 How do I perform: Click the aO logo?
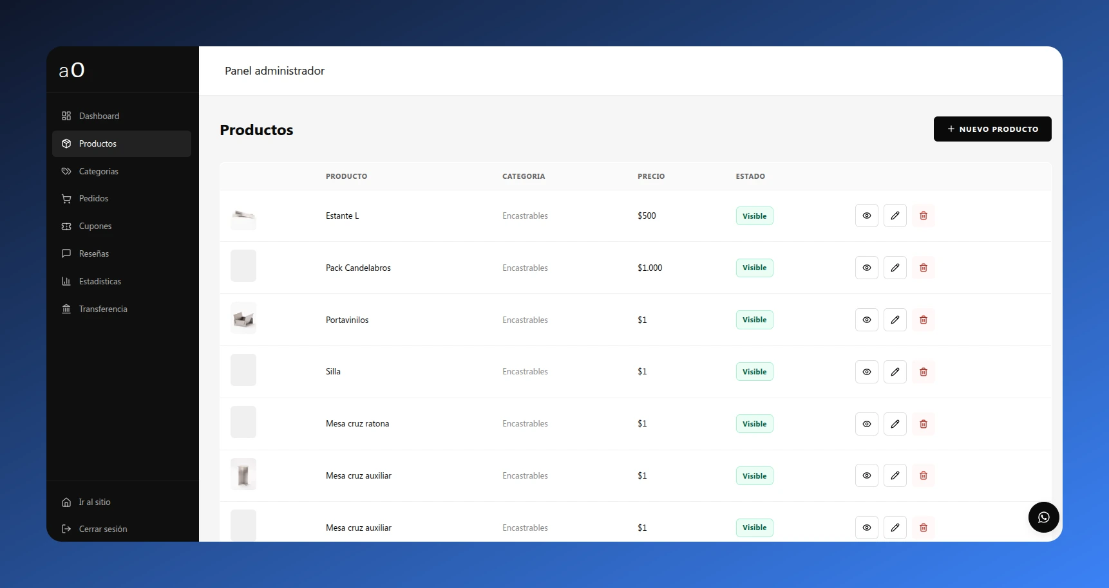71,70
